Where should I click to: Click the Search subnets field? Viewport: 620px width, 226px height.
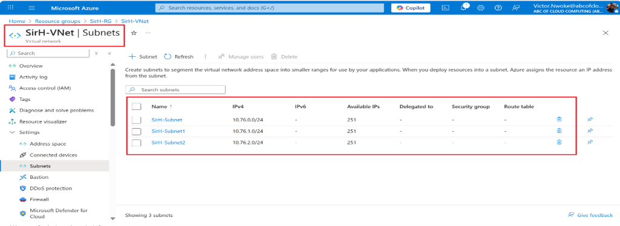coord(176,90)
